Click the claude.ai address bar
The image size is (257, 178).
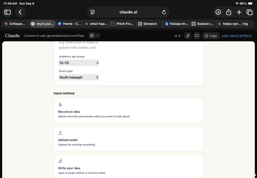(128, 12)
